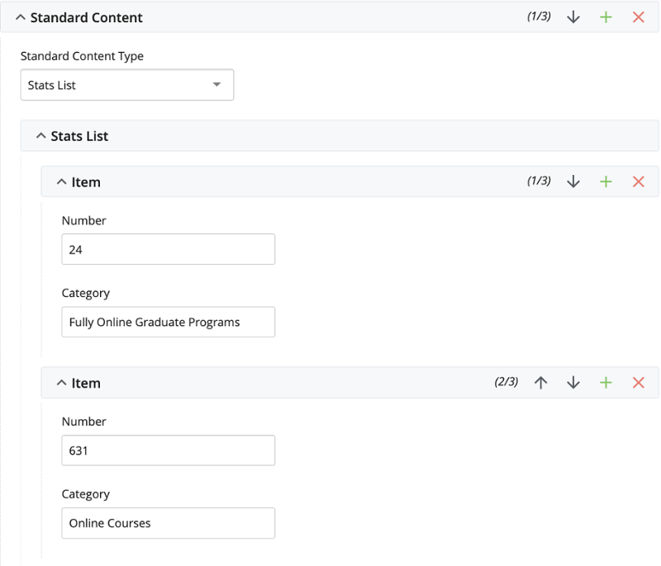Click Category label above Fully Online Graduate Programs
Viewport: 661px width, 566px height.
86,293
